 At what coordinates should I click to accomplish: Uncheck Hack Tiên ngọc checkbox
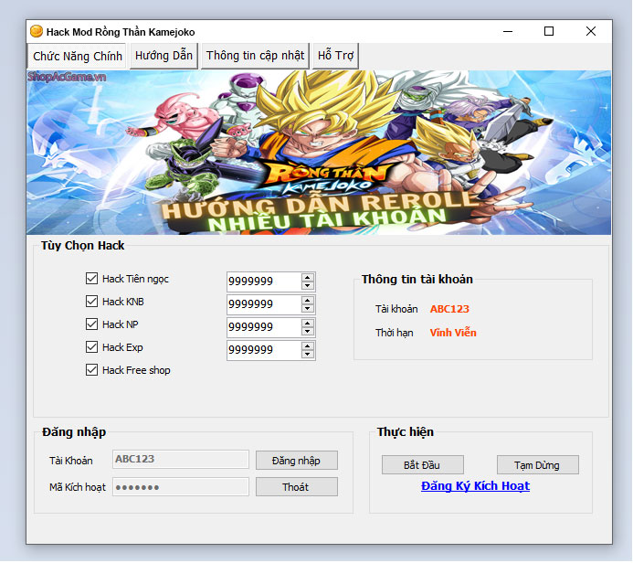tap(91, 278)
